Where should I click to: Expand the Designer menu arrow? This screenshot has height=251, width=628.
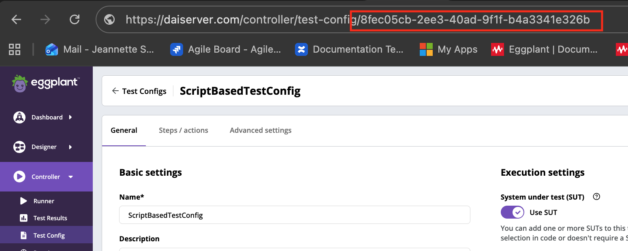pyautogui.click(x=70, y=147)
